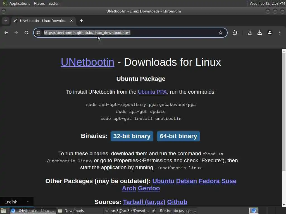Viewport: 286px width, 214px height.
Task: Click 'sudo add-apt-repository ppa:gezakovacs/ppa' text
Action: tap(141, 105)
